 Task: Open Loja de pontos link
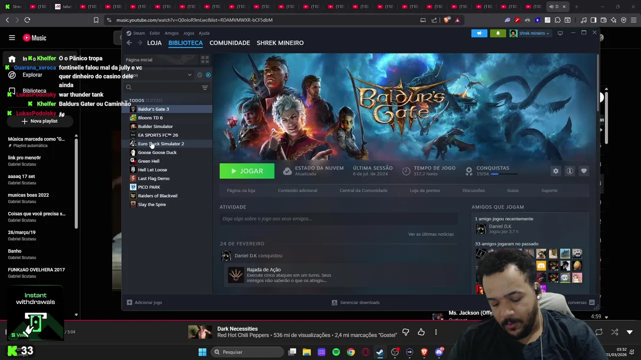pyautogui.click(x=425, y=190)
